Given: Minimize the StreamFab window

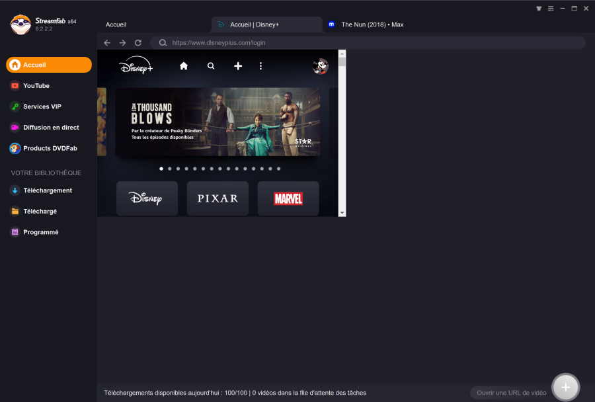Looking at the screenshot, I should point(563,9).
